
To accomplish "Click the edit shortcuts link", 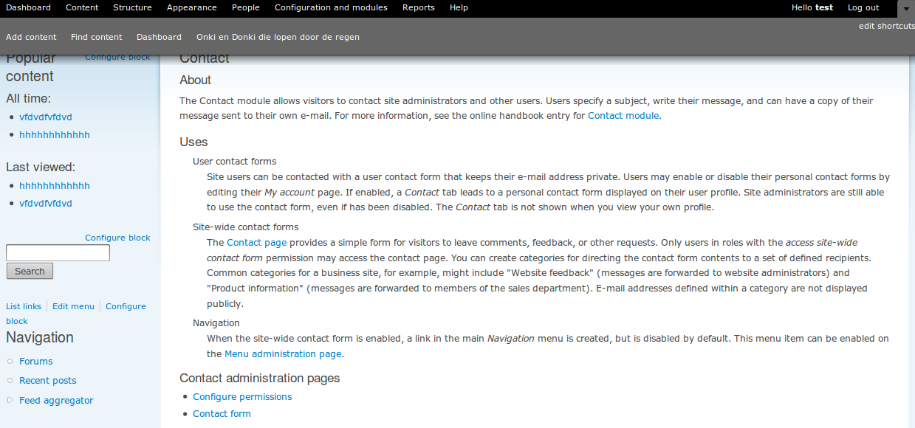I will click(887, 26).
